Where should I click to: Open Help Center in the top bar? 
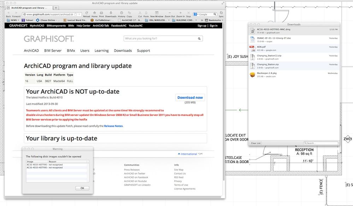point(83,26)
